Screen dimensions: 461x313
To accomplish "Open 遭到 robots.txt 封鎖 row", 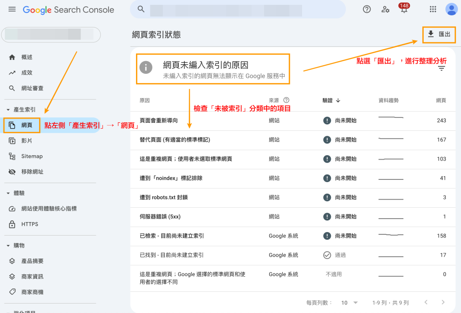I will pyautogui.click(x=293, y=197).
